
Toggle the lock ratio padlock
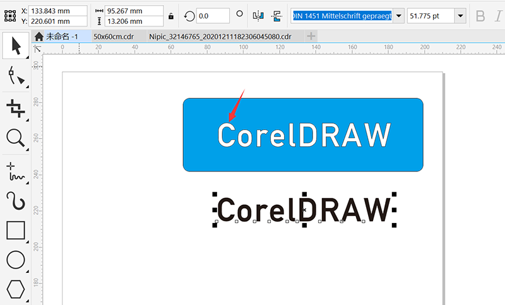[171, 16]
